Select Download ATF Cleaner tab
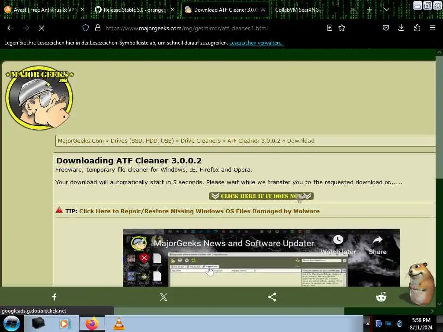This screenshot has width=443, height=332. coord(225,10)
